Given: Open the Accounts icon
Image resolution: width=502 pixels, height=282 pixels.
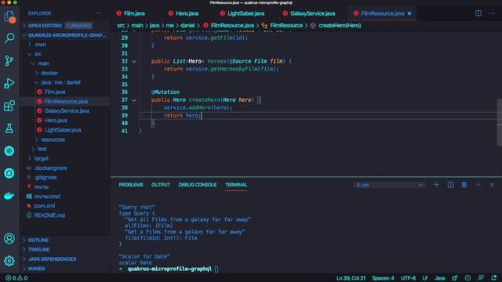Looking at the screenshot, I should (x=9, y=238).
